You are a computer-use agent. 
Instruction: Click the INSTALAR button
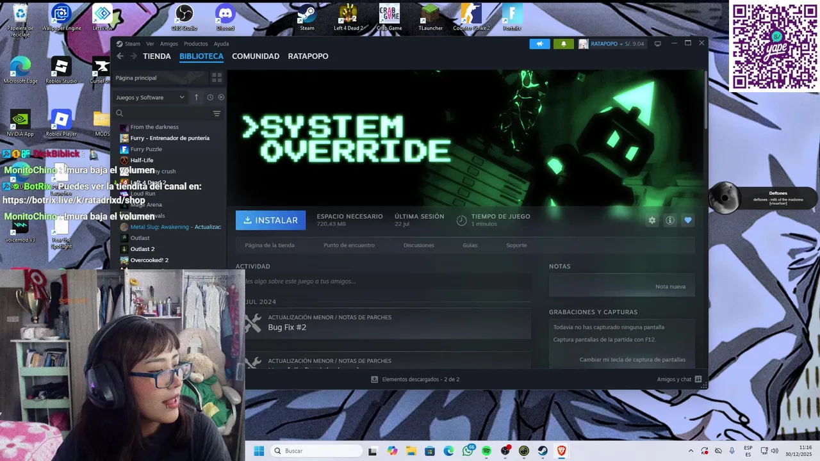(x=270, y=220)
